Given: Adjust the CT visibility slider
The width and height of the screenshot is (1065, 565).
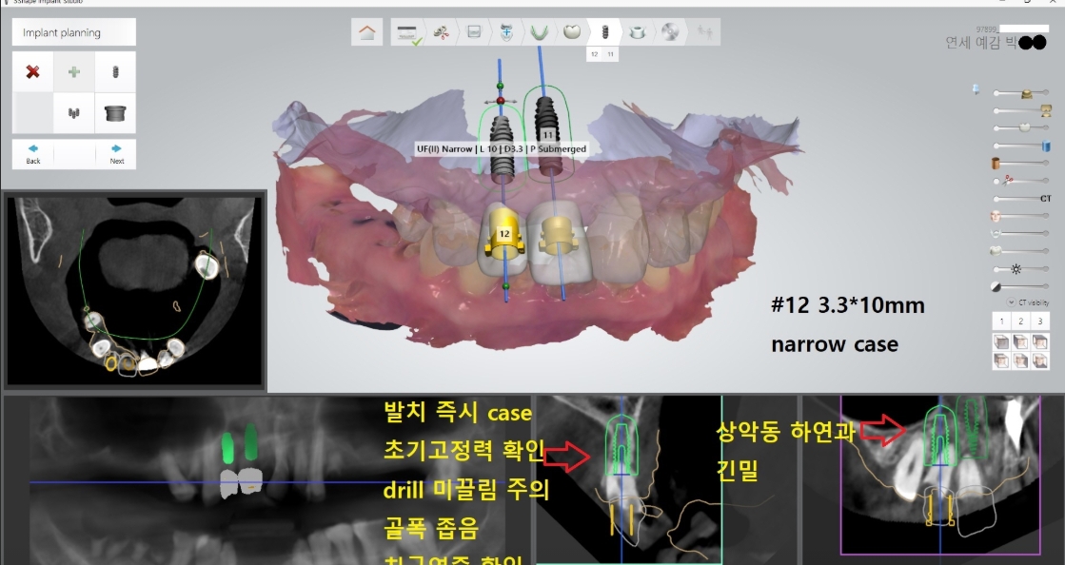Looking at the screenshot, I should click(x=1022, y=198).
